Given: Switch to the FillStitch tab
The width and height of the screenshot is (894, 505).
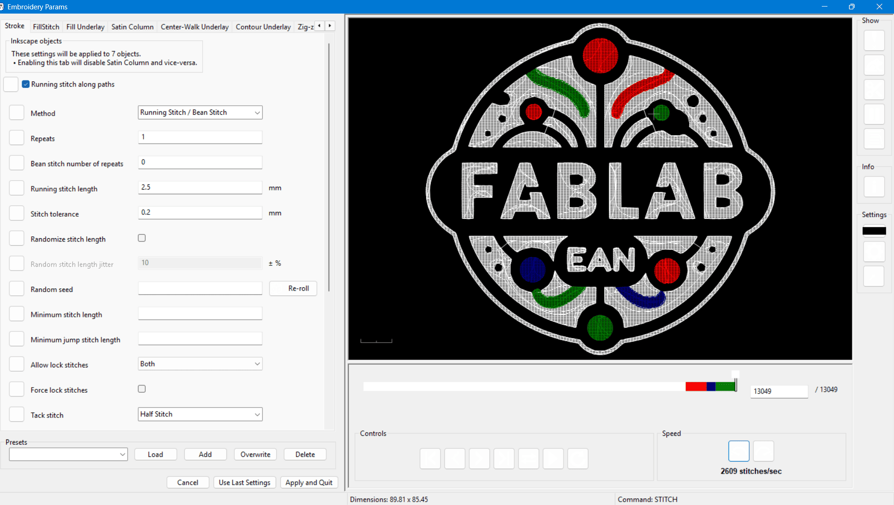Looking at the screenshot, I should [x=46, y=27].
